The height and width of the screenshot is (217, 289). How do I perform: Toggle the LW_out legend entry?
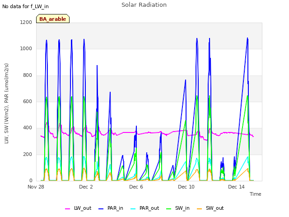(78, 208)
